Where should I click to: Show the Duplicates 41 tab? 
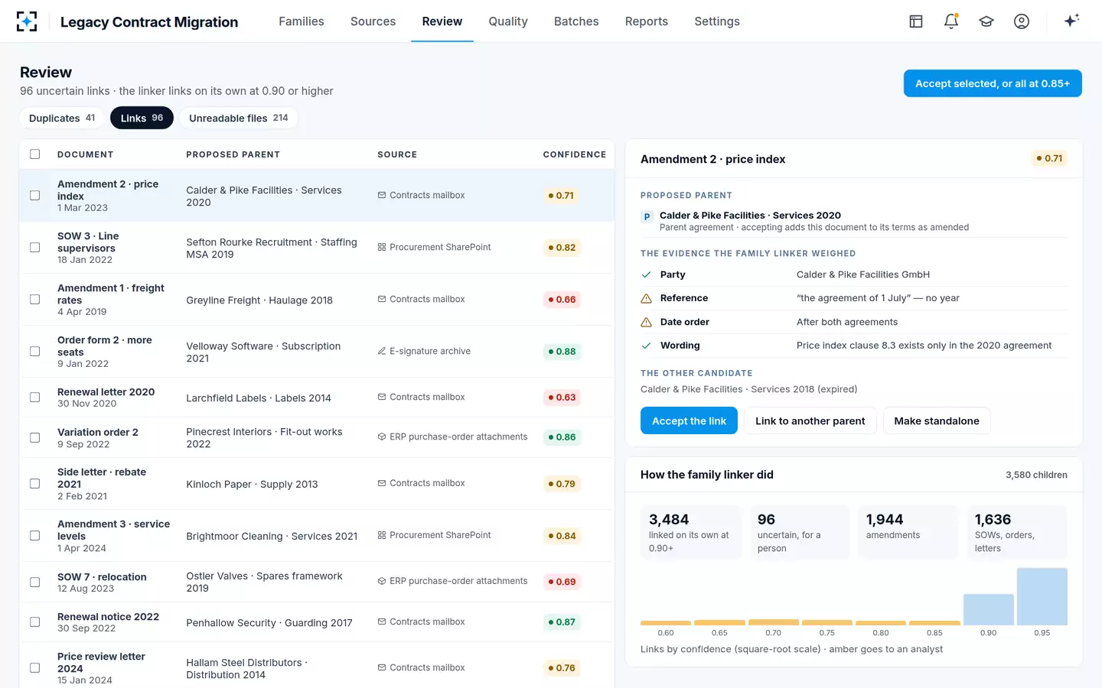pos(62,118)
